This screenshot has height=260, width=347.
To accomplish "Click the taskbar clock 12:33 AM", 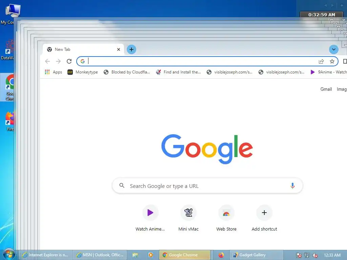I will point(332,255).
